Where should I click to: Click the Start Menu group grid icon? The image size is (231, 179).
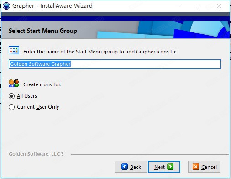click(x=14, y=50)
